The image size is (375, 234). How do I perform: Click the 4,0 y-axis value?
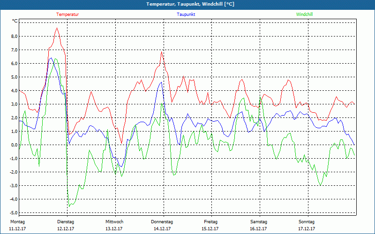tap(15, 91)
